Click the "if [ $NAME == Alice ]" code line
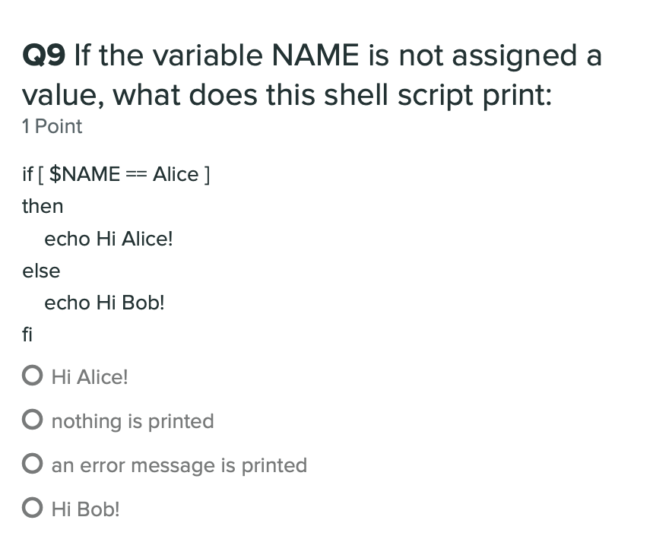Image resolution: width=672 pixels, height=555 pixels. tap(116, 174)
